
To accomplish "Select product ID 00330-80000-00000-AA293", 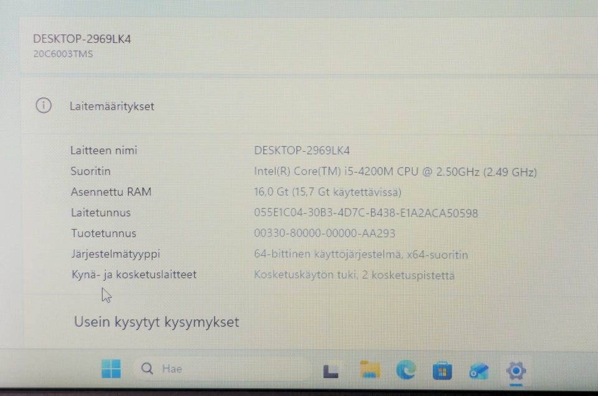I will 325,233.
